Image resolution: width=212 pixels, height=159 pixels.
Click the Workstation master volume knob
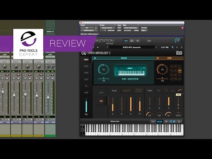pyautogui.click(x=177, y=41)
